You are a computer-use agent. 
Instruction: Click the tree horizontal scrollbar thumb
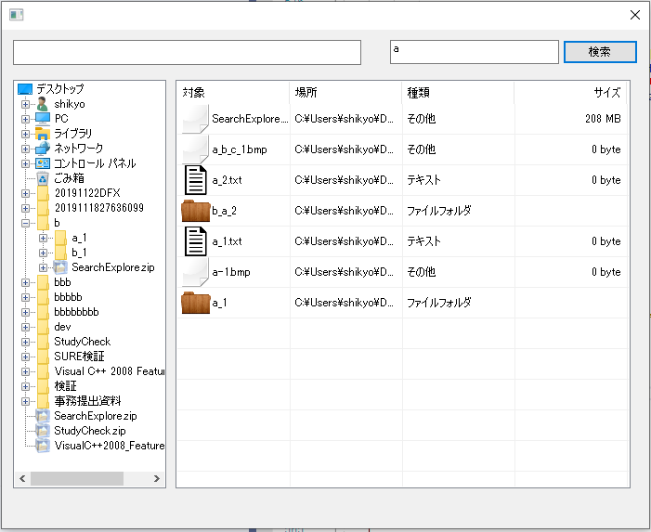tap(77, 478)
